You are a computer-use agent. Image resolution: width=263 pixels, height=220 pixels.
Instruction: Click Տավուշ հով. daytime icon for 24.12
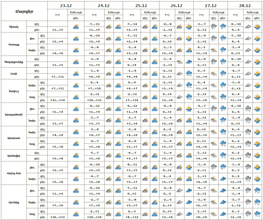[118, 97]
